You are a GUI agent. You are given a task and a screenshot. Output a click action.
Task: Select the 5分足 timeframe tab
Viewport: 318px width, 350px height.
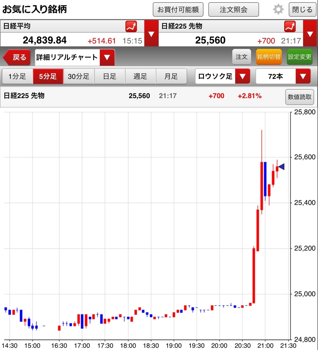48,76
